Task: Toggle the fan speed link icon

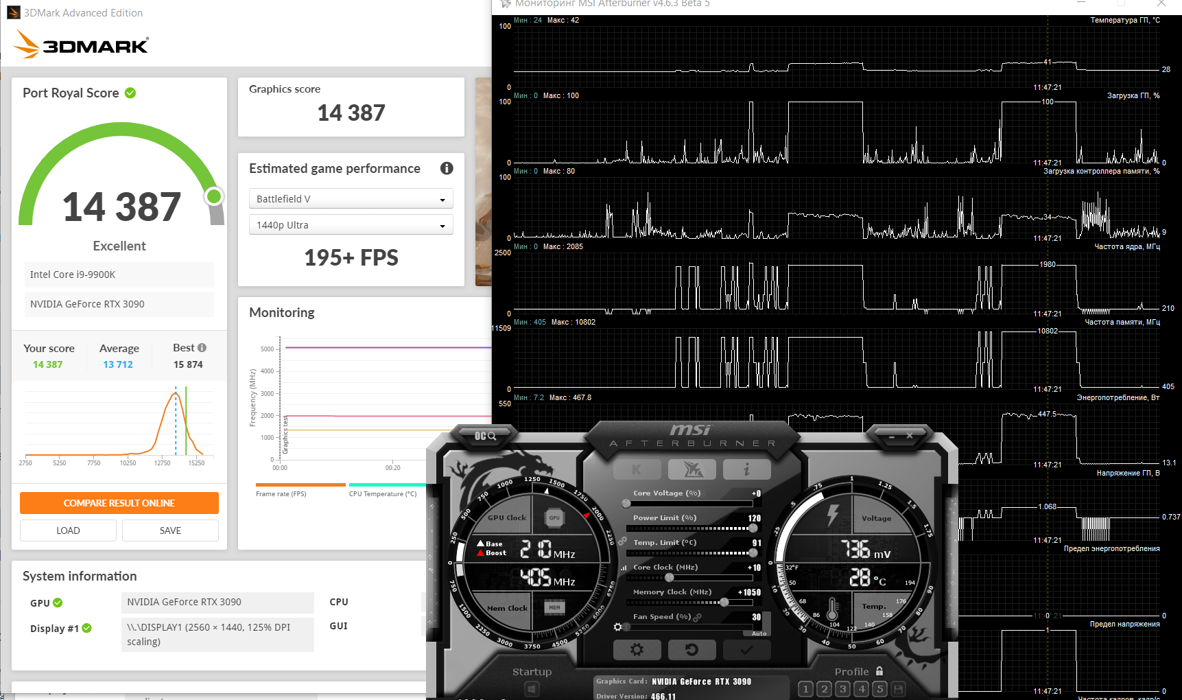Action: pyautogui.click(x=697, y=617)
